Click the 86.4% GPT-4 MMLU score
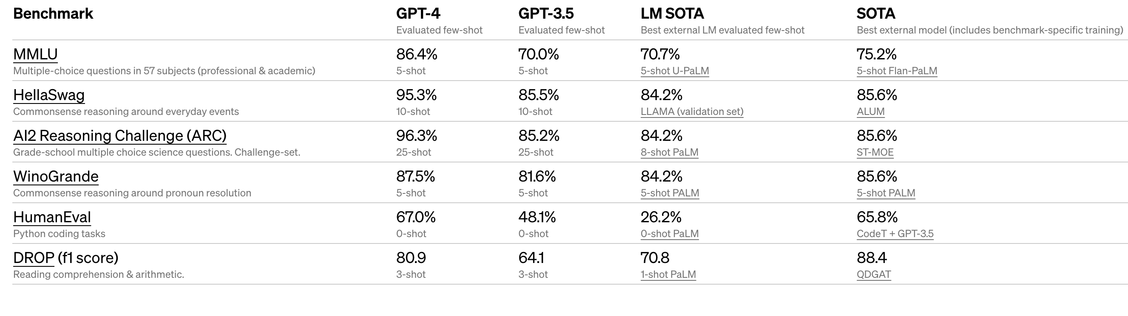Image resolution: width=1128 pixels, height=316 pixels. point(416,54)
